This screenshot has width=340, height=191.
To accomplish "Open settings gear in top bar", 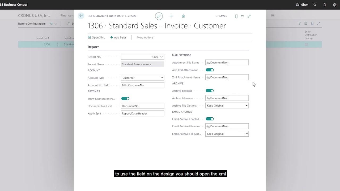I will [335, 5].
